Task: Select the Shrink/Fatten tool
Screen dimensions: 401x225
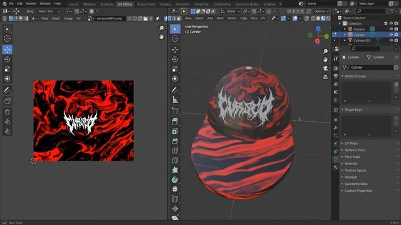Action: click(x=175, y=209)
